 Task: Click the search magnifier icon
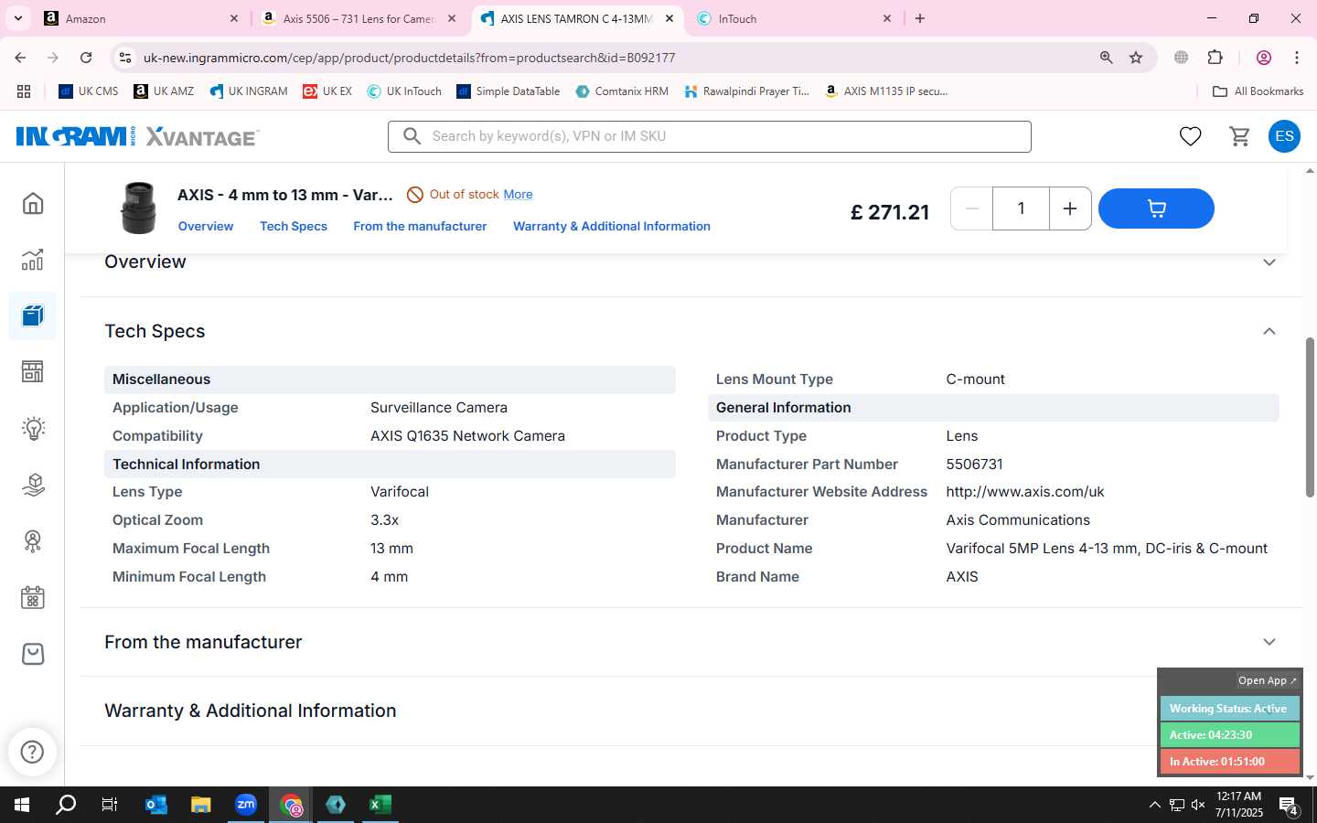tap(412, 136)
